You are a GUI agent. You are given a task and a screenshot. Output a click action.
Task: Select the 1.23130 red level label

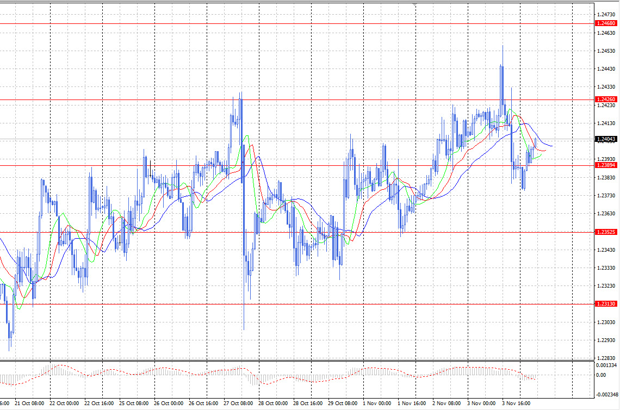pos(606,304)
